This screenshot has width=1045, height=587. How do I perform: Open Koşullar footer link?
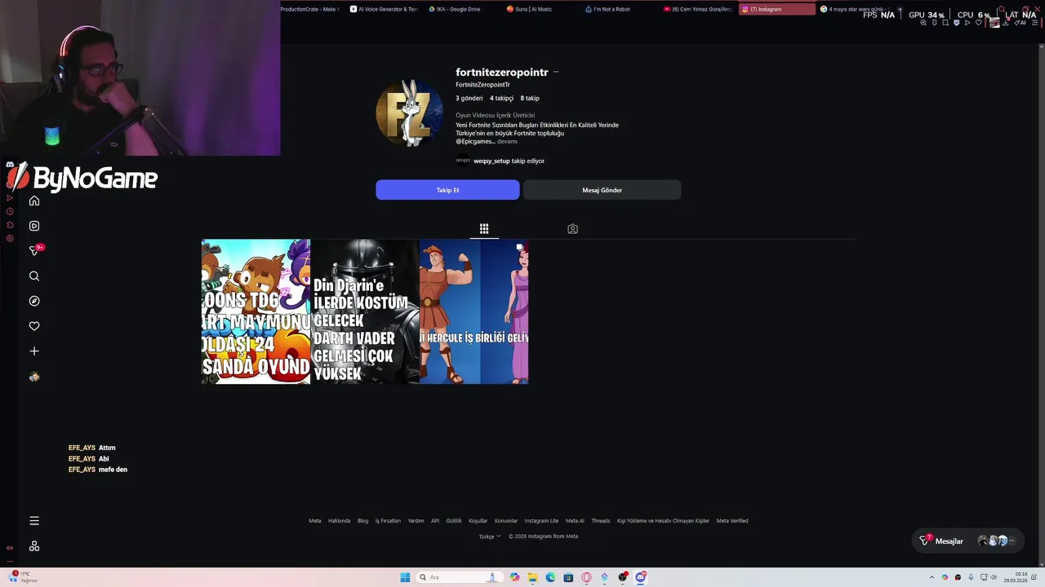coord(478,521)
